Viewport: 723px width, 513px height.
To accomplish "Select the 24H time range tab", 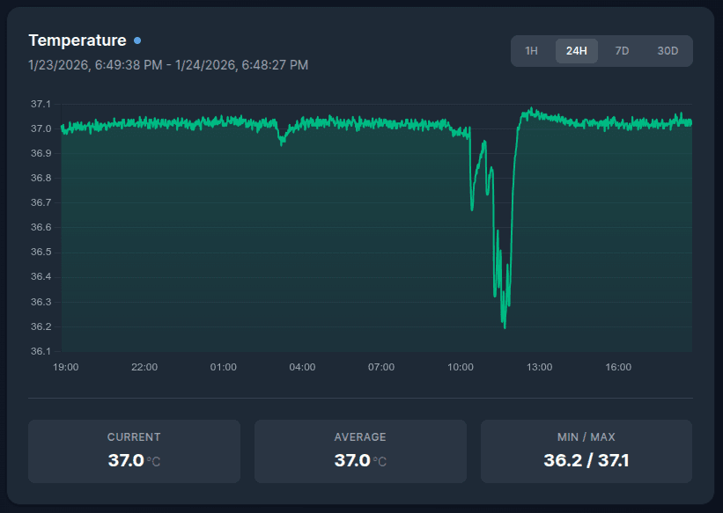I will [576, 50].
